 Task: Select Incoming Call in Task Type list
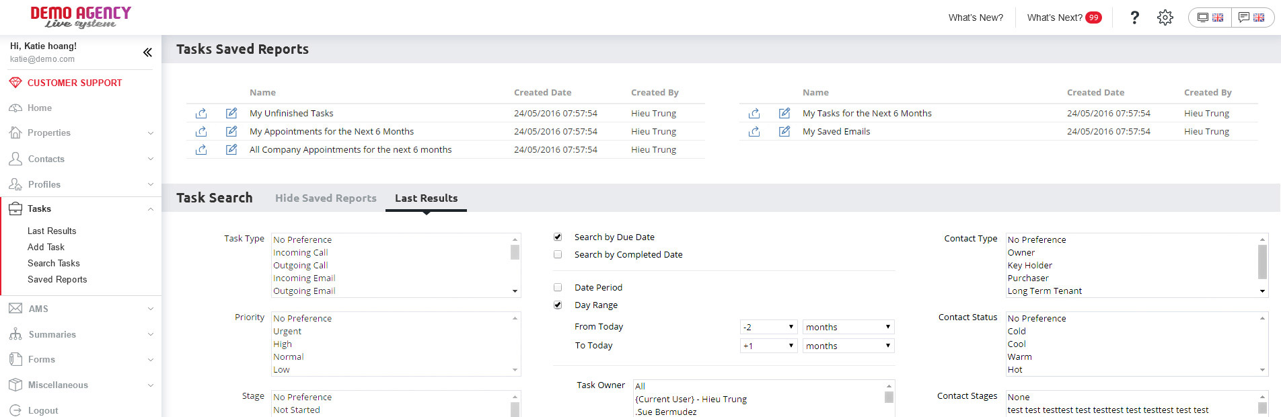click(300, 252)
